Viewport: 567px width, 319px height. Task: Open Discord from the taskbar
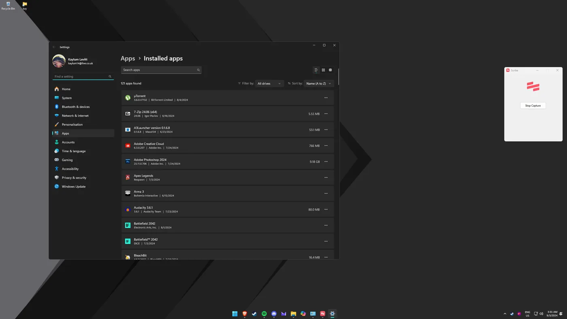coord(274,314)
